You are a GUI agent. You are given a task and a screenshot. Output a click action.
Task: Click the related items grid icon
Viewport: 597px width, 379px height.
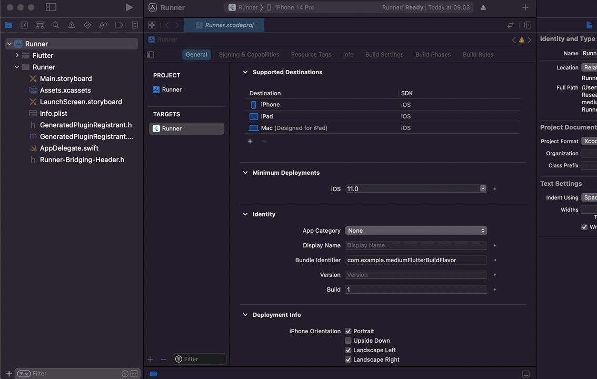pos(152,25)
